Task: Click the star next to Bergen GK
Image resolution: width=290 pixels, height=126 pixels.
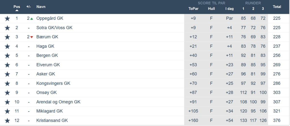Action: [7, 56]
